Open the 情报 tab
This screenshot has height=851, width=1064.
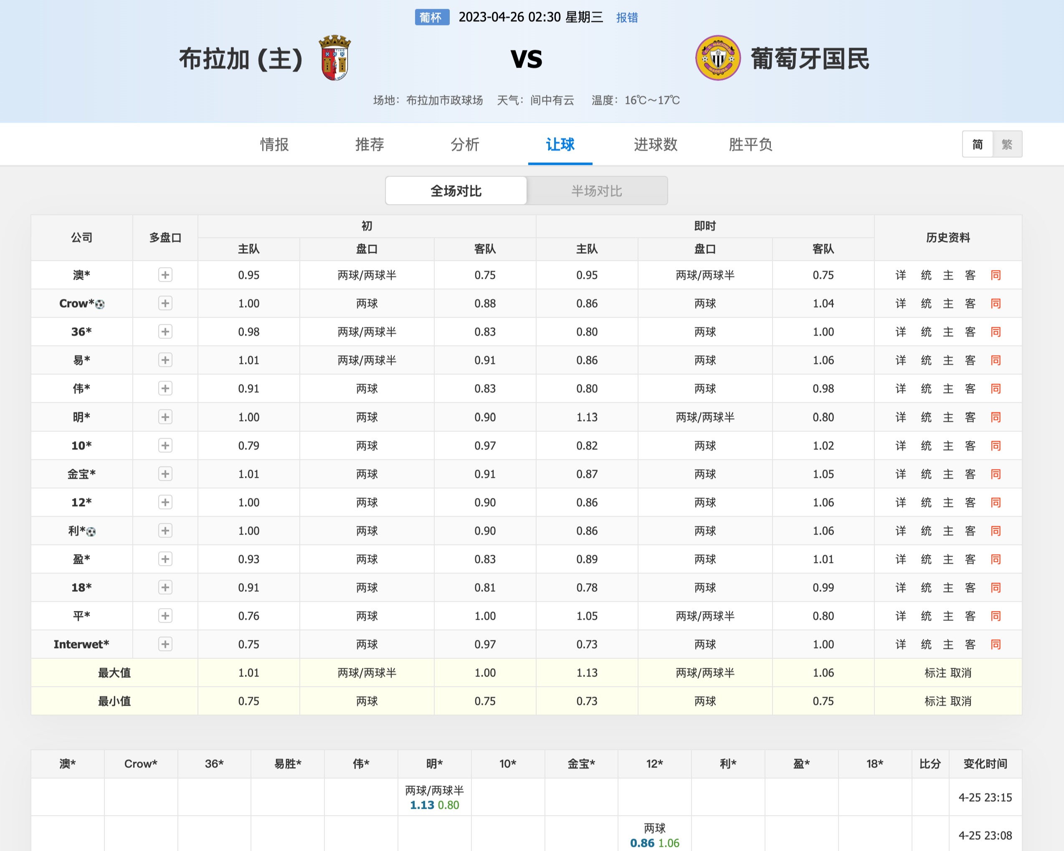pos(274,144)
